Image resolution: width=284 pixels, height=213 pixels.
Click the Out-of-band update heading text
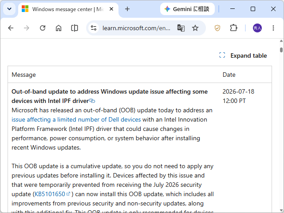point(110,96)
